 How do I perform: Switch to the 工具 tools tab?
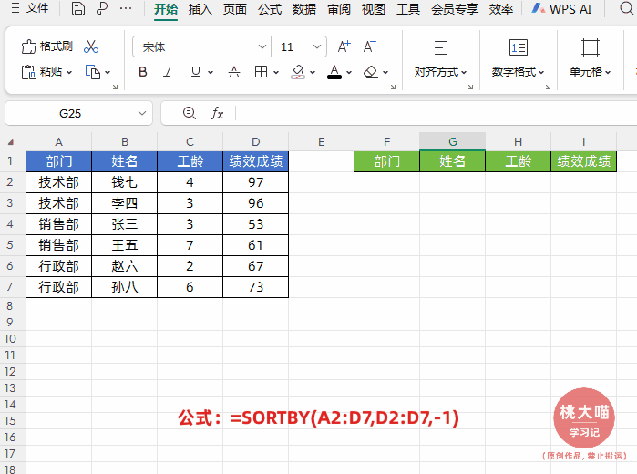point(408,8)
